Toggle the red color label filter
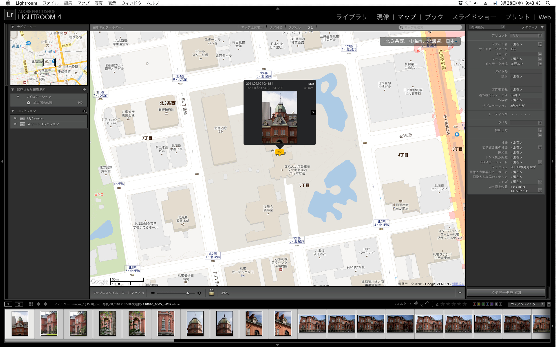 (474, 304)
